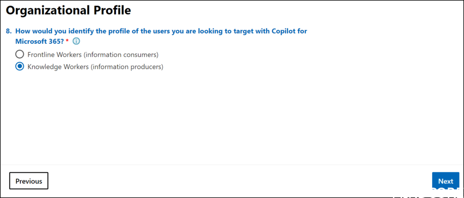Screen dimensions: 464x198
Task: Click the info icon beside the question
Action: point(76,41)
